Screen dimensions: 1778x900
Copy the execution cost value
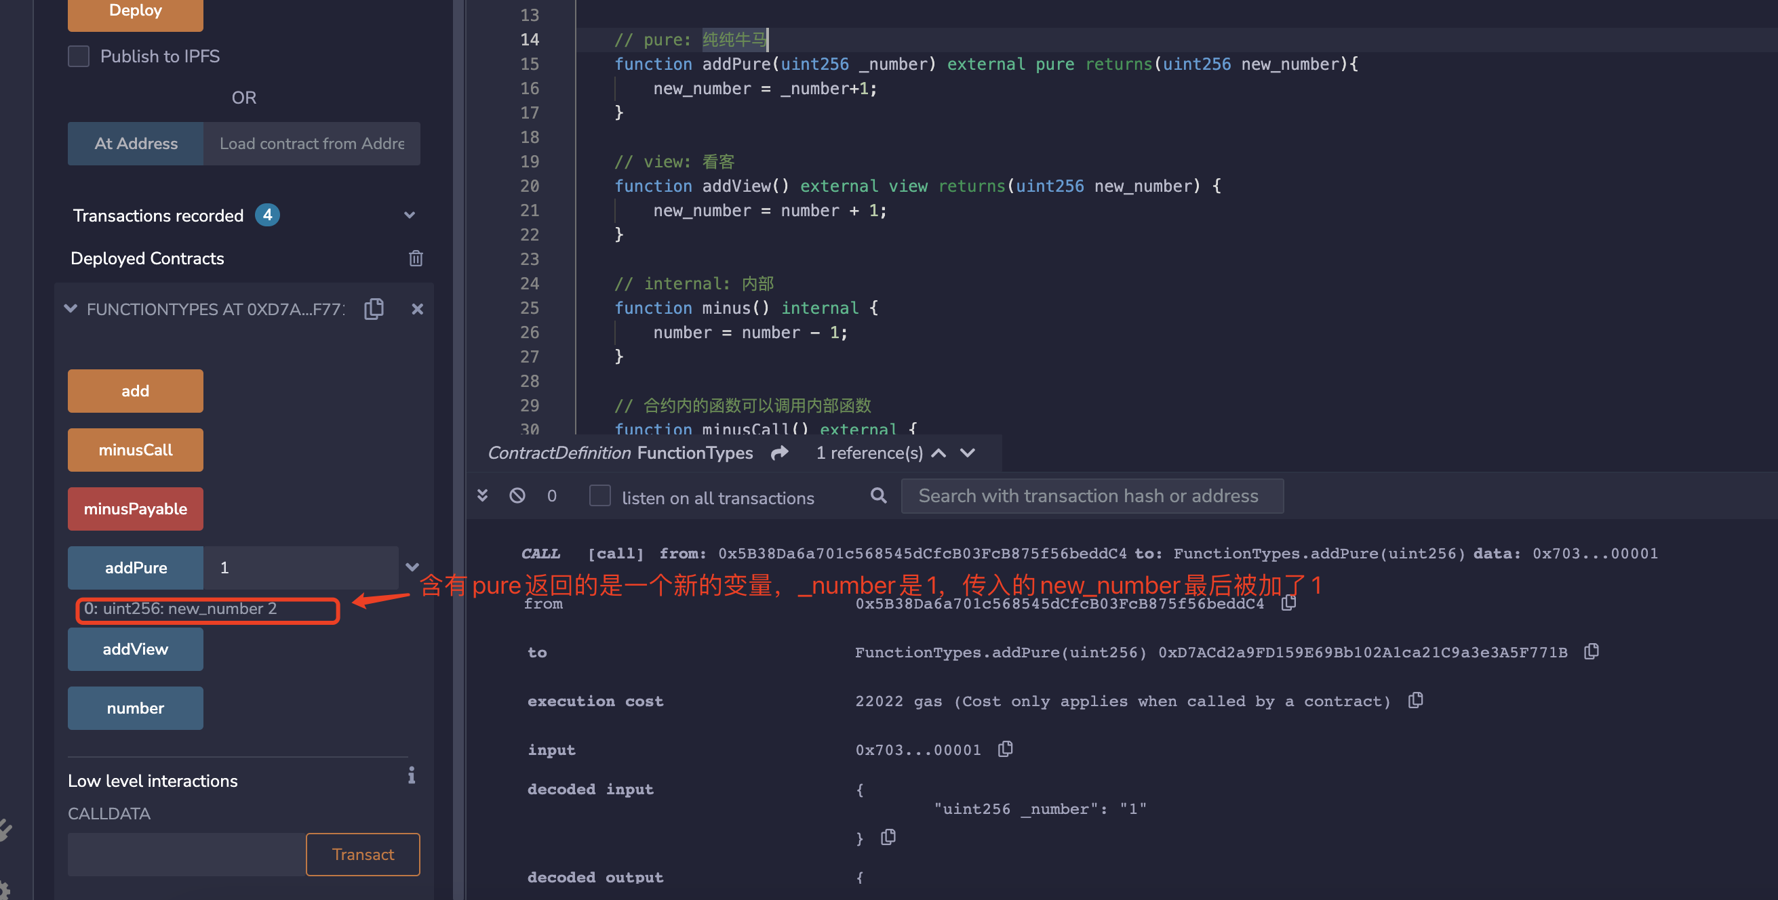[x=1415, y=700]
